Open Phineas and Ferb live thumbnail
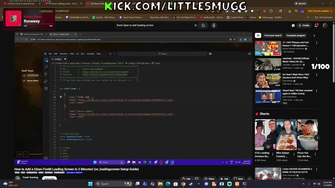This screenshot has width=335, height=188. (x=268, y=48)
